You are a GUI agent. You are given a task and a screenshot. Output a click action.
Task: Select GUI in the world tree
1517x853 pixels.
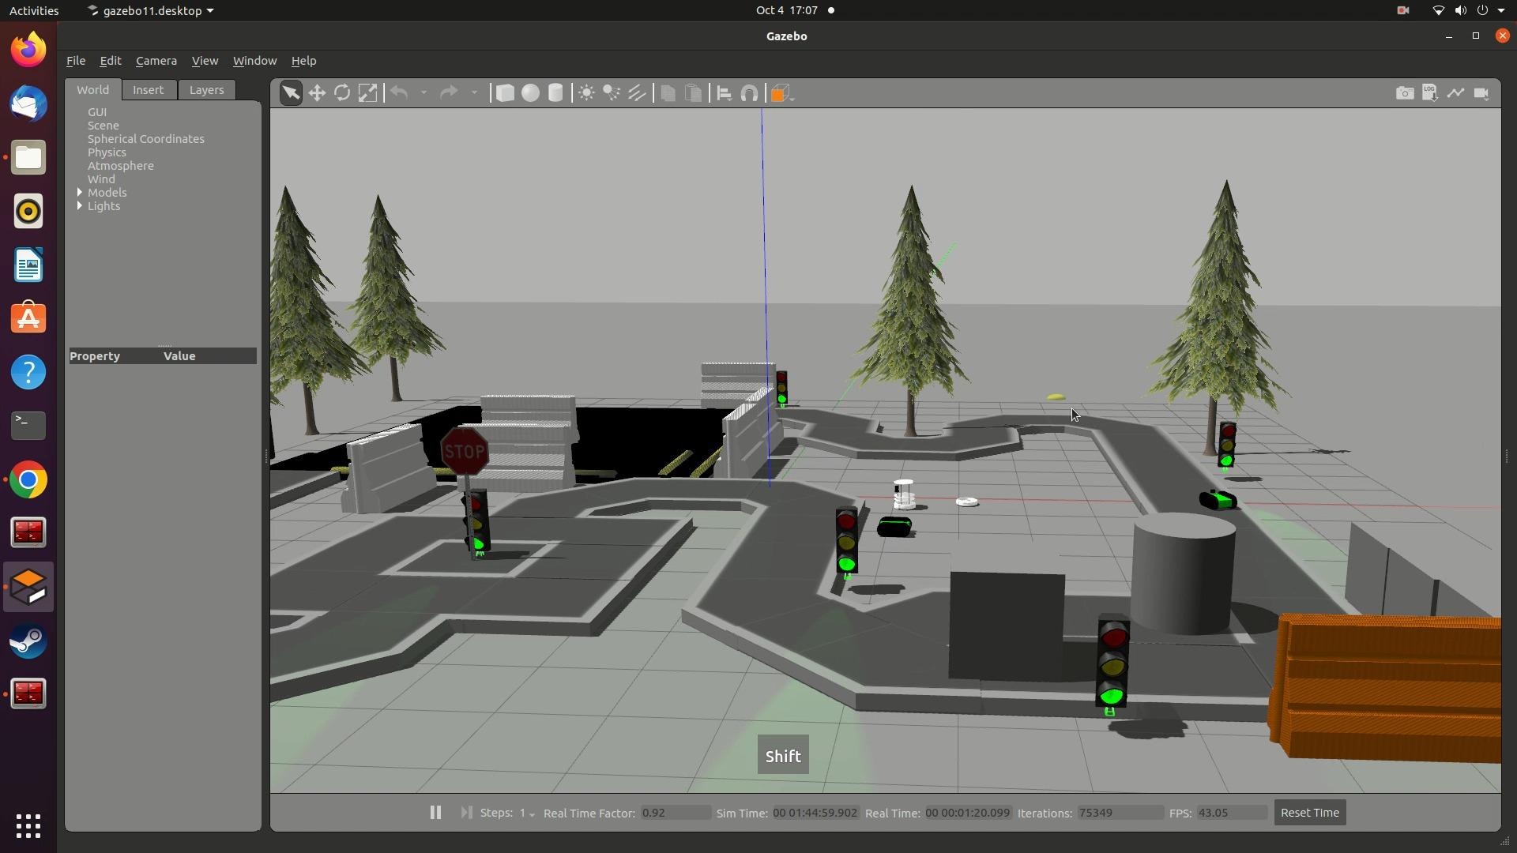(97, 112)
